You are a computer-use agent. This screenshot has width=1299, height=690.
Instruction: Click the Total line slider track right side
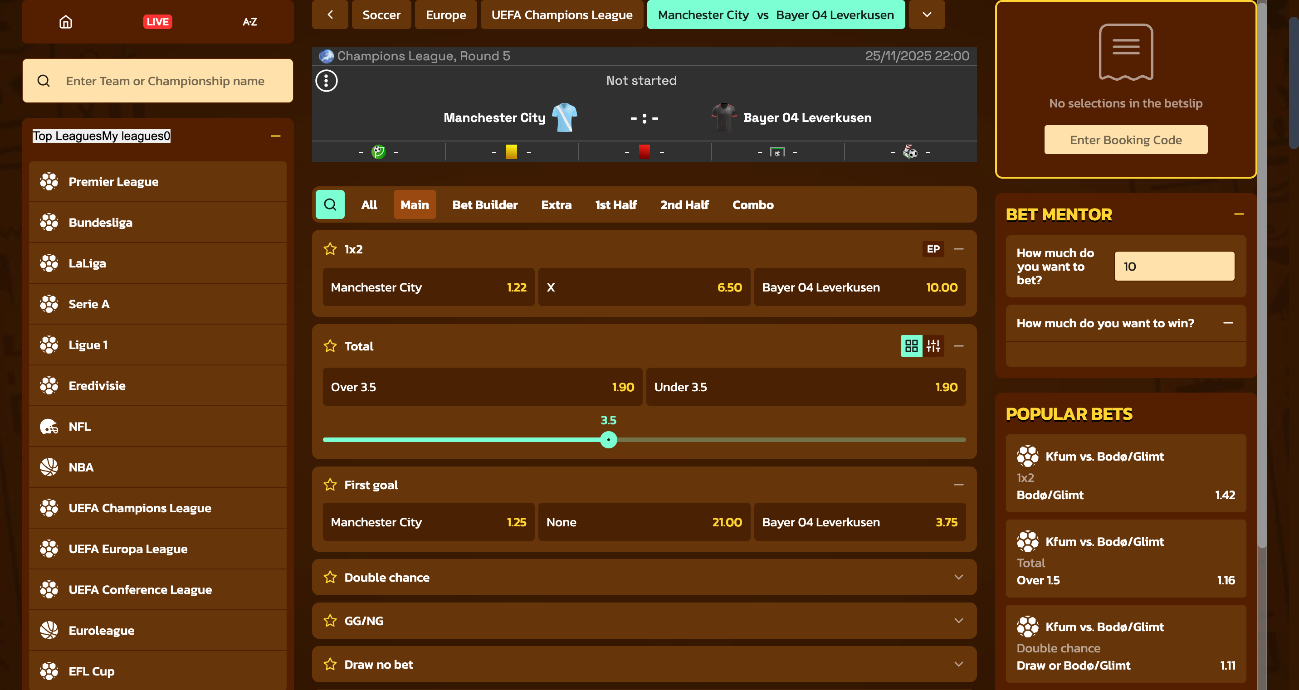click(x=792, y=440)
